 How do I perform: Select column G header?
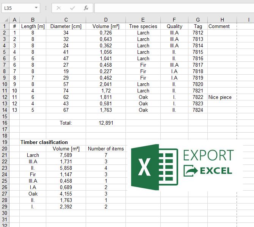click(198, 20)
